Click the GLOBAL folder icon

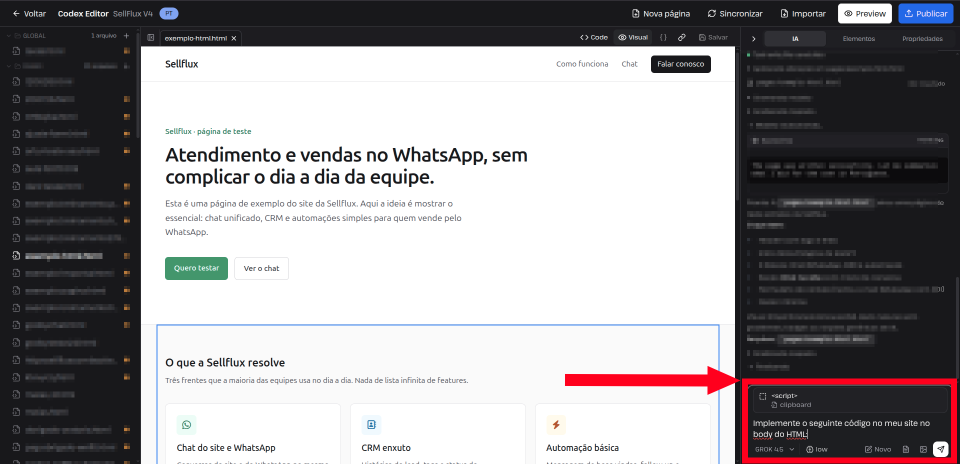point(18,36)
